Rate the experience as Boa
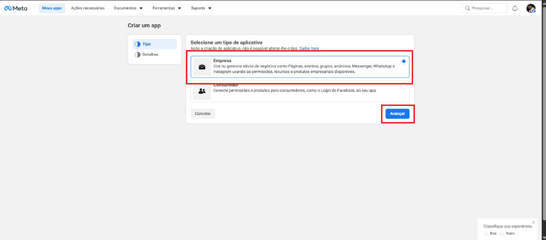Image resolution: width=546 pixels, height=240 pixels. (486, 233)
